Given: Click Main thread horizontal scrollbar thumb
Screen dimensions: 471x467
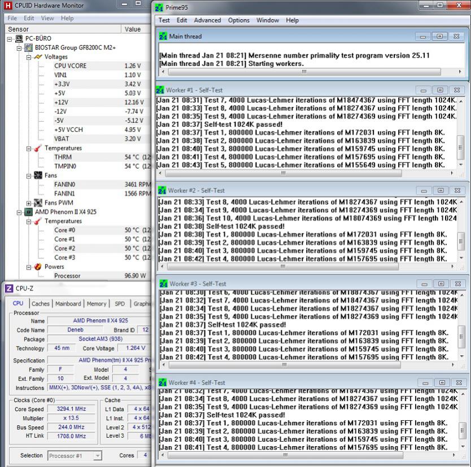Looking at the screenshot, I should (304, 72).
